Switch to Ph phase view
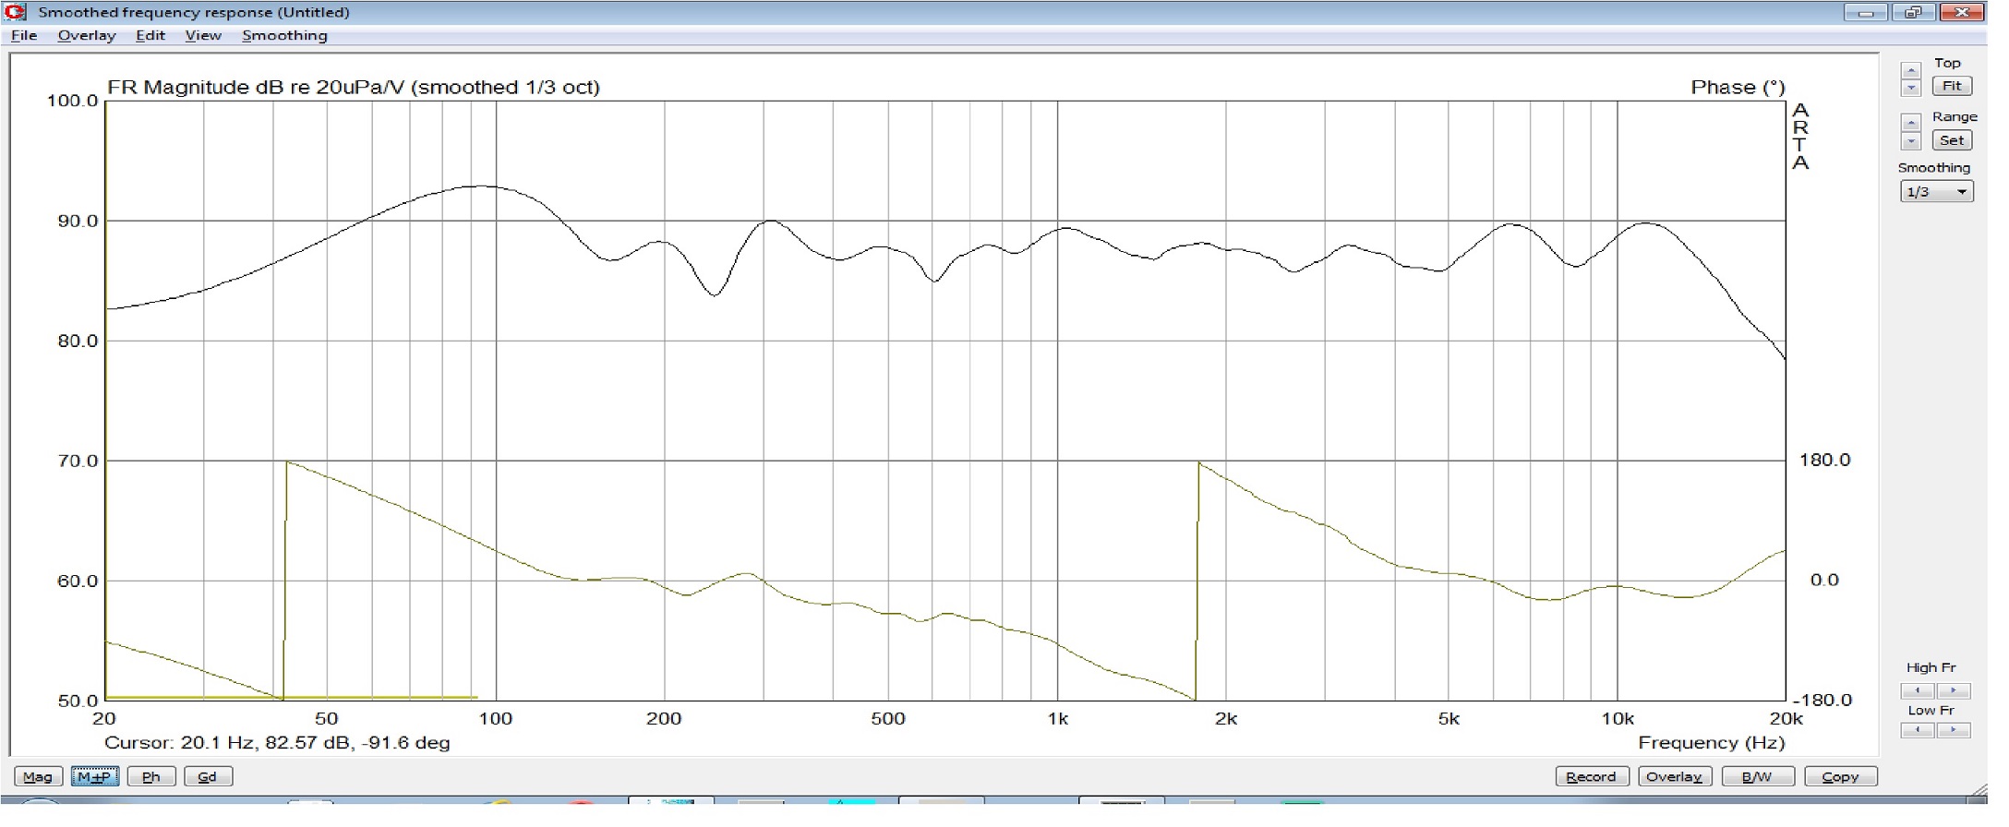 point(150,776)
